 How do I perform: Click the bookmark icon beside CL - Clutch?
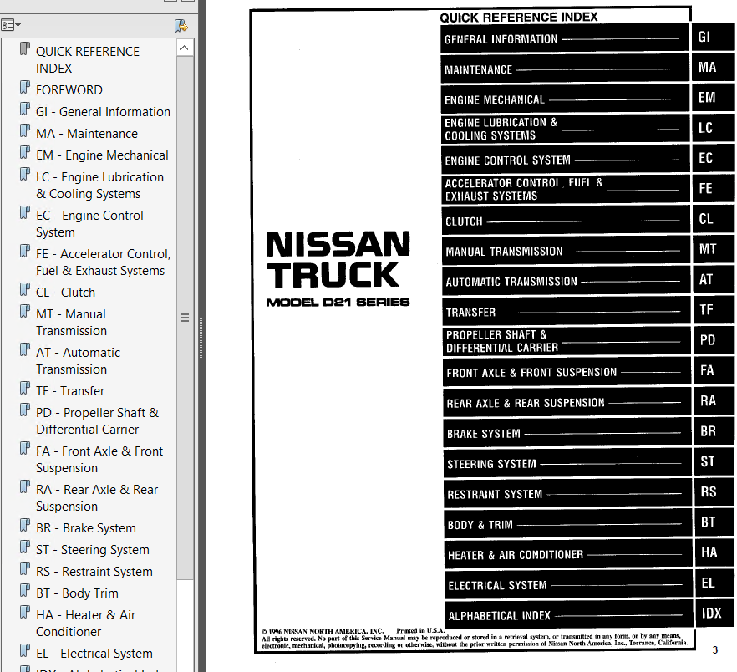tap(25, 290)
